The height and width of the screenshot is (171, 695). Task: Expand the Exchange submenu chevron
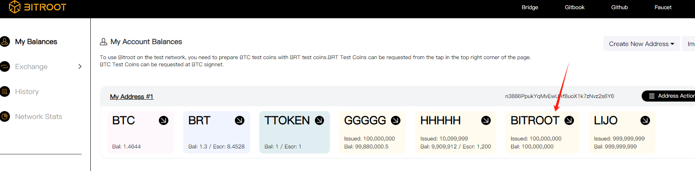coord(80,67)
